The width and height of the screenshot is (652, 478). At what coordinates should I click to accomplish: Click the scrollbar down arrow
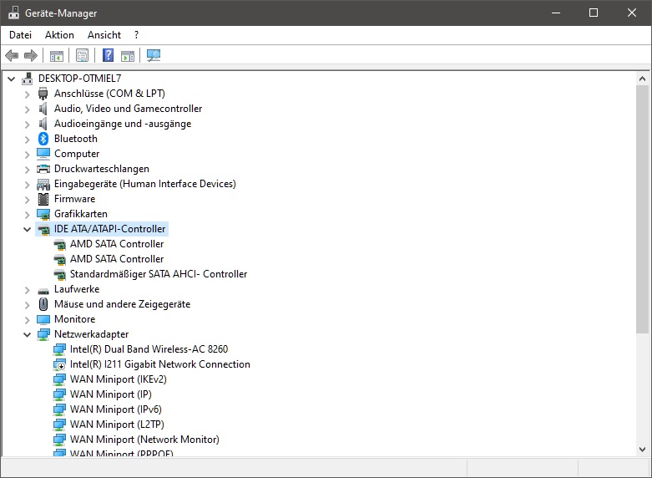tap(642, 450)
